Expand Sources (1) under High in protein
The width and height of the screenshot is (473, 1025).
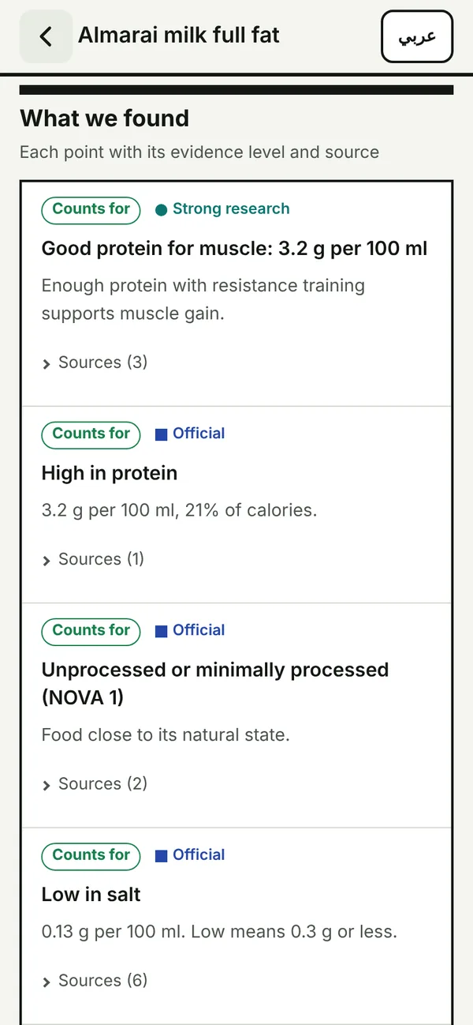(x=93, y=559)
